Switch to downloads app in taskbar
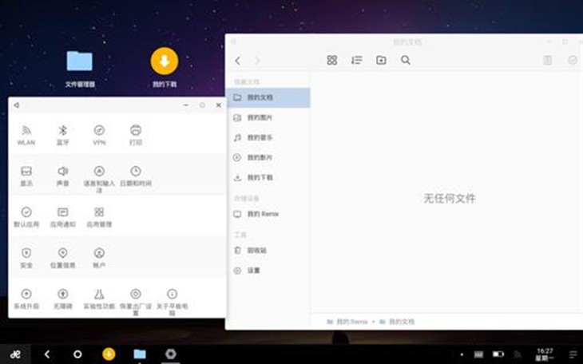Image resolution: width=583 pixels, height=364 pixels. 109,354
